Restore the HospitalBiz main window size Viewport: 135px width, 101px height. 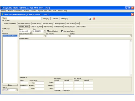tap(129, 8)
